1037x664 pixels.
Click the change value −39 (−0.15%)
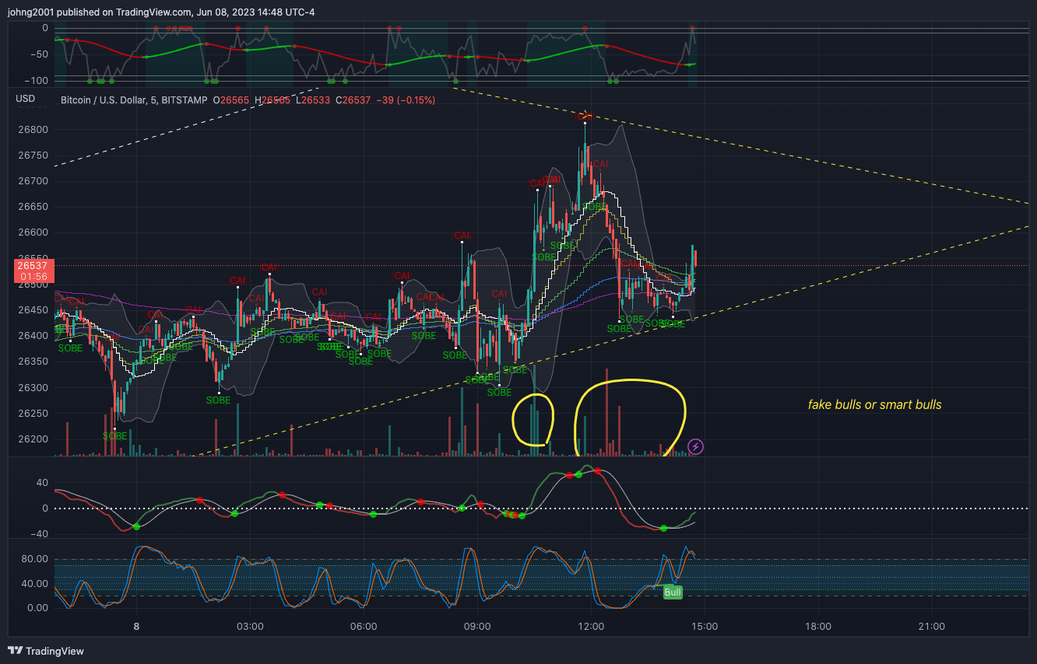point(406,100)
